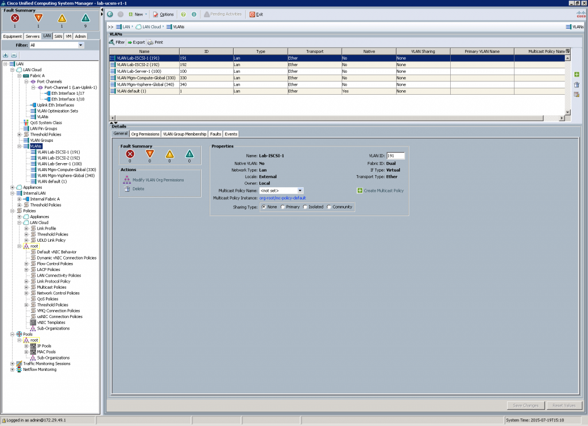
Task: Click the properties icon below the trash icon
Action: coord(577,95)
